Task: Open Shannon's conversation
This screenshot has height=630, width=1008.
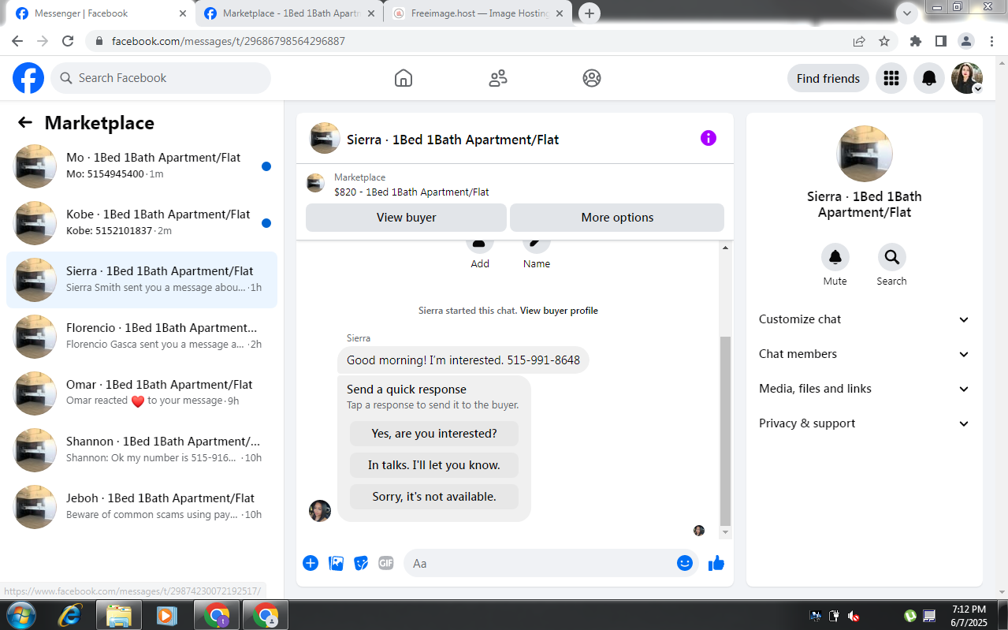Action: [142, 450]
